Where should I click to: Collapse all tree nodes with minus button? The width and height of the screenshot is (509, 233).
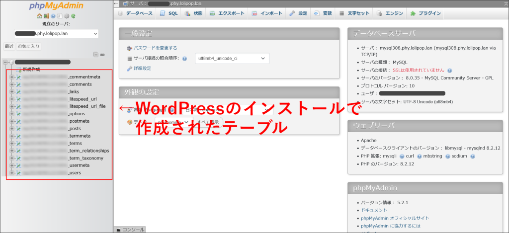click(95, 55)
